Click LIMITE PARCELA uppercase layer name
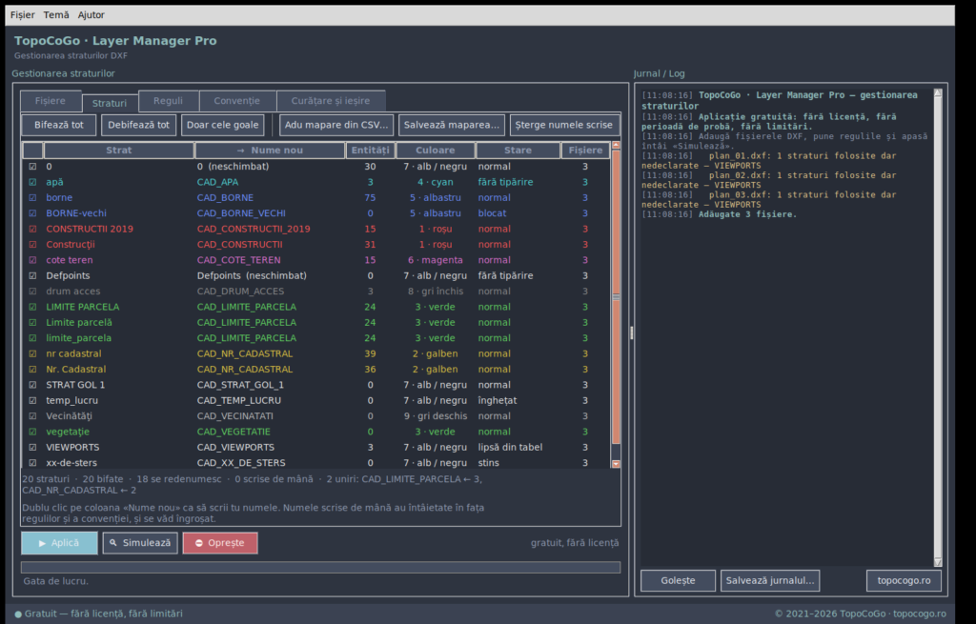 coord(83,307)
